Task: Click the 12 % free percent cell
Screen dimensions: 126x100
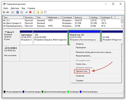Action: point(103,20)
